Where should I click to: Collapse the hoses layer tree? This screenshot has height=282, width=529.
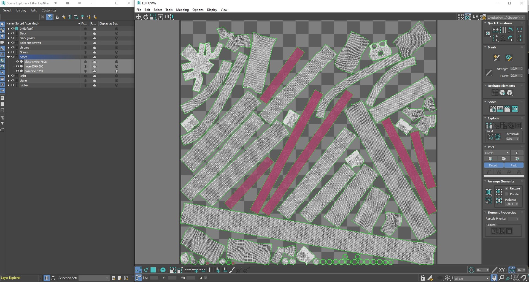coord(8,57)
